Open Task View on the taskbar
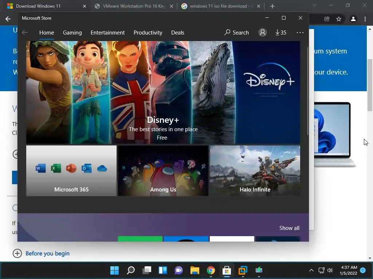373x279 pixels. point(147,270)
